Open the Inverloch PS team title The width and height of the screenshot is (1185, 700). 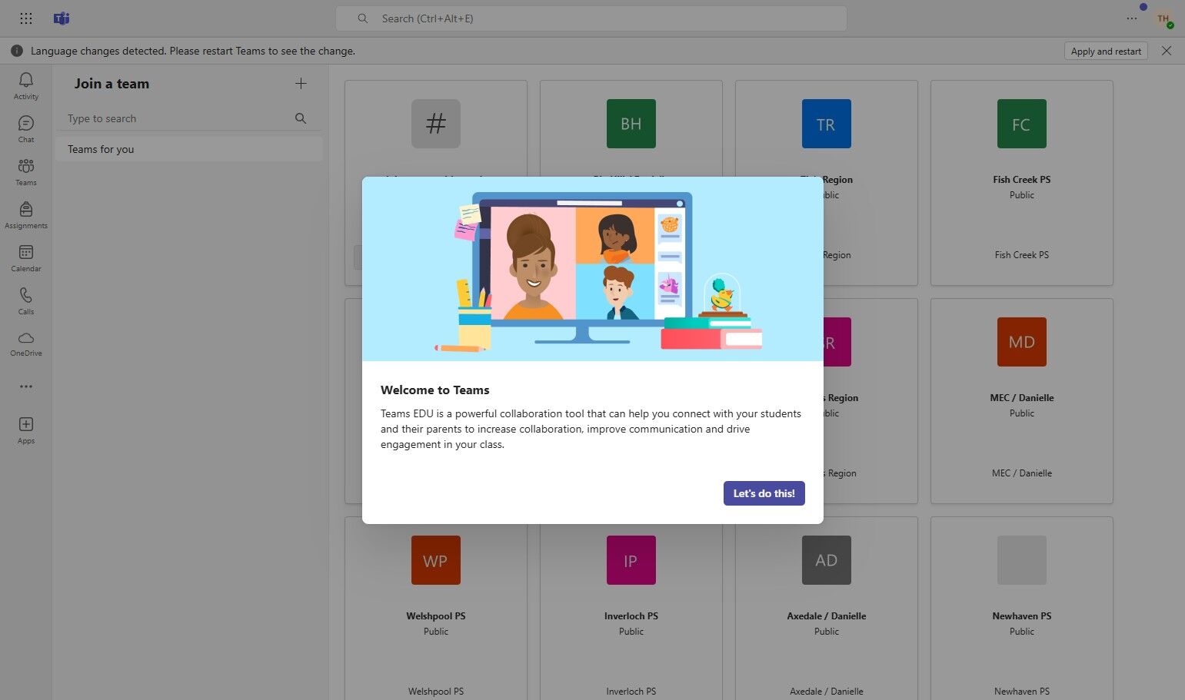click(631, 615)
